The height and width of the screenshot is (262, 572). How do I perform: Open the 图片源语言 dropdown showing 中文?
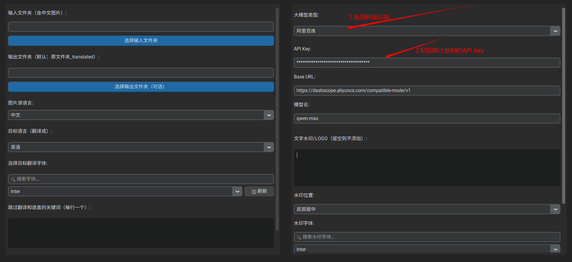tap(141, 115)
